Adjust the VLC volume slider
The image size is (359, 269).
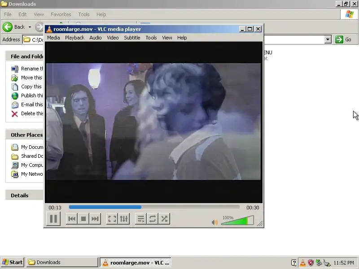(x=237, y=220)
